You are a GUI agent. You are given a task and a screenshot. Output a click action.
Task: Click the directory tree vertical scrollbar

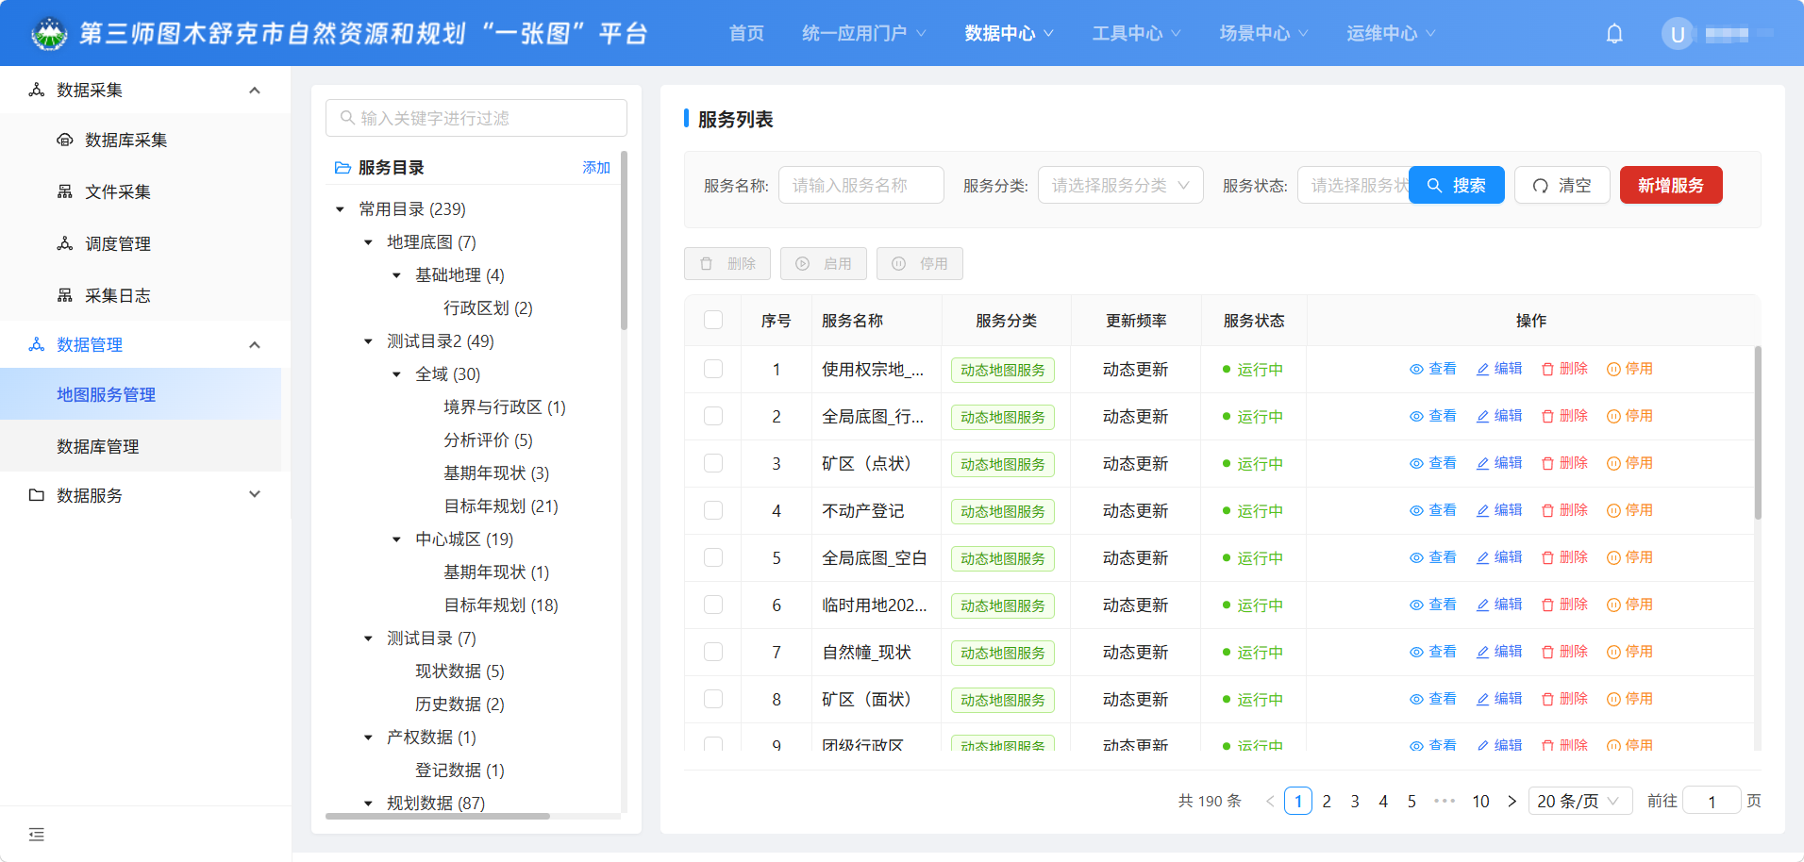[624, 240]
